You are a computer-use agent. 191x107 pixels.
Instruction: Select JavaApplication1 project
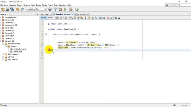click(11, 17)
